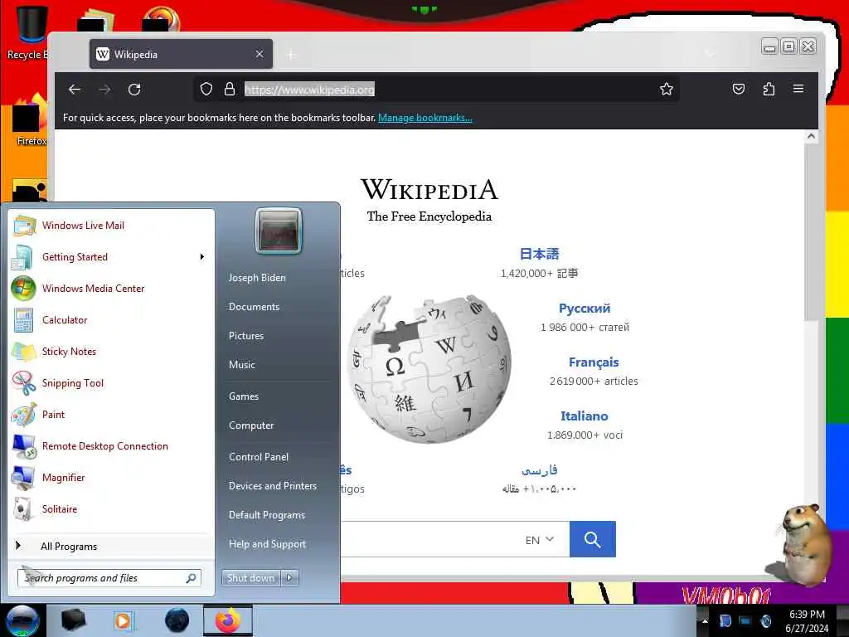Open the tracking protection shield icon
The width and height of the screenshot is (849, 637).
click(206, 89)
